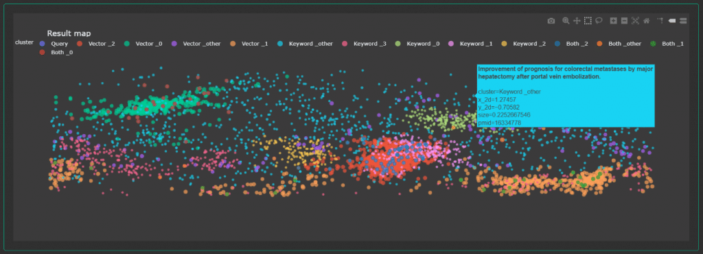Click the 'cluster' legend title
This screenshot has width=703, height=254.
click(24, 42)
